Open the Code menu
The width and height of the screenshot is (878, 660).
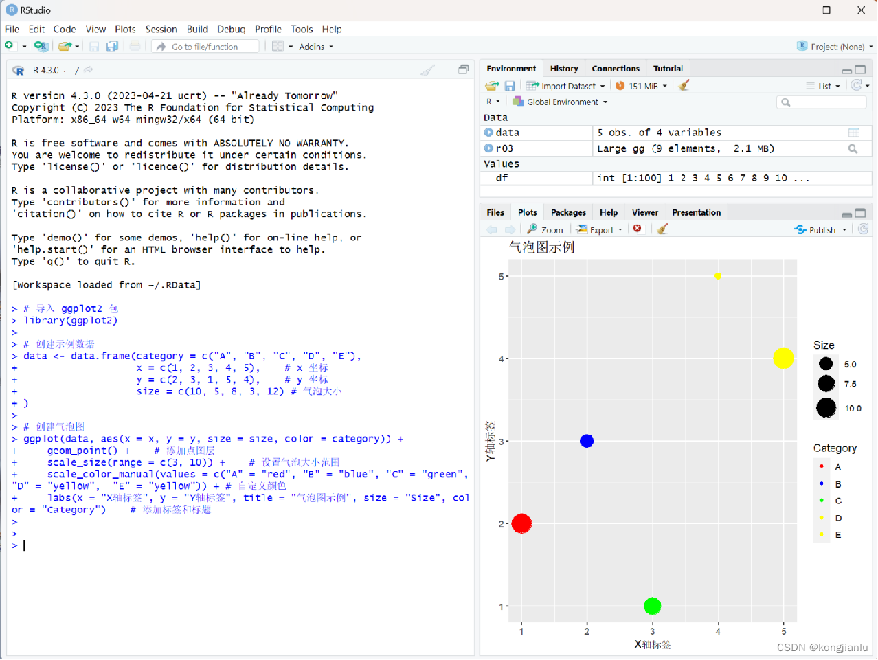65,29
